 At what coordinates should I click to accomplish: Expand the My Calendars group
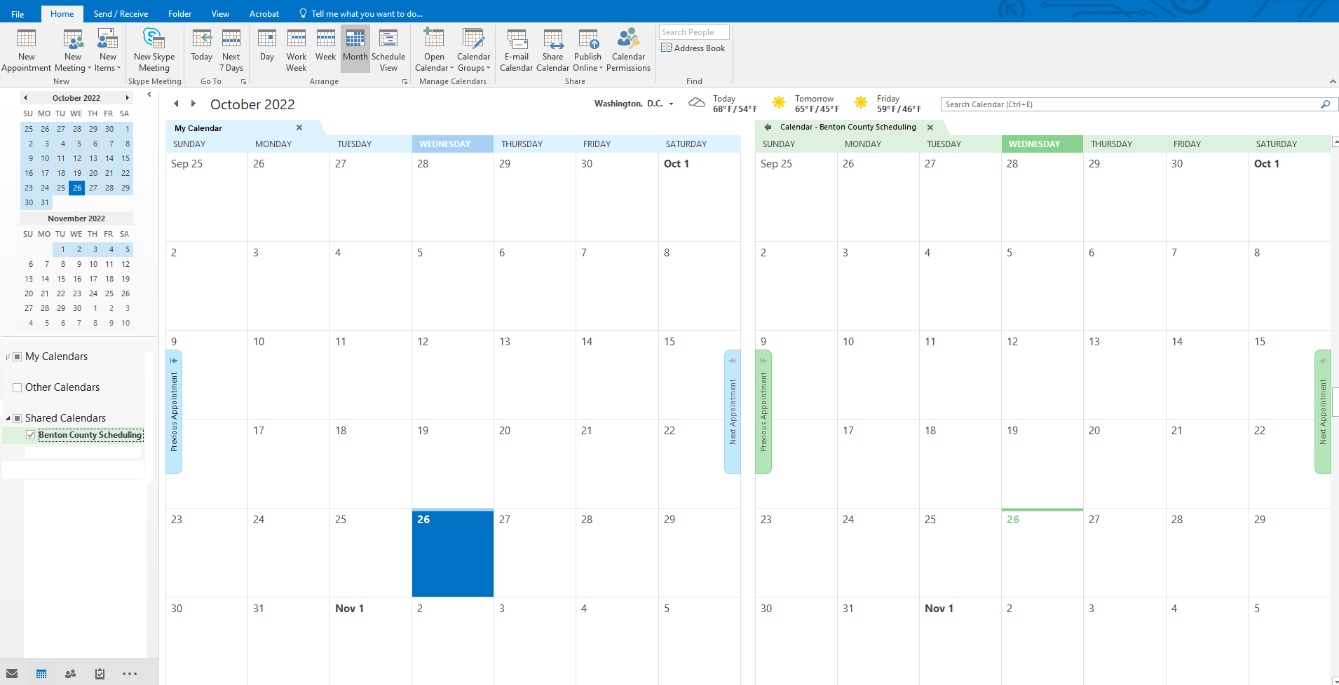[8, 357]
